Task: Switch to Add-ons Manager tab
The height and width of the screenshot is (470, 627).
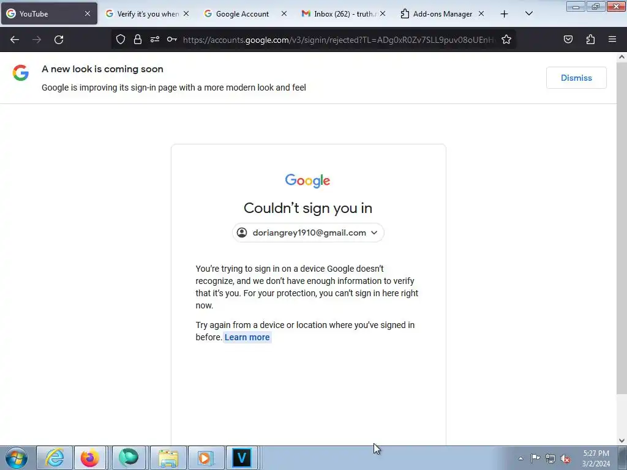Action: click(442, 13)
